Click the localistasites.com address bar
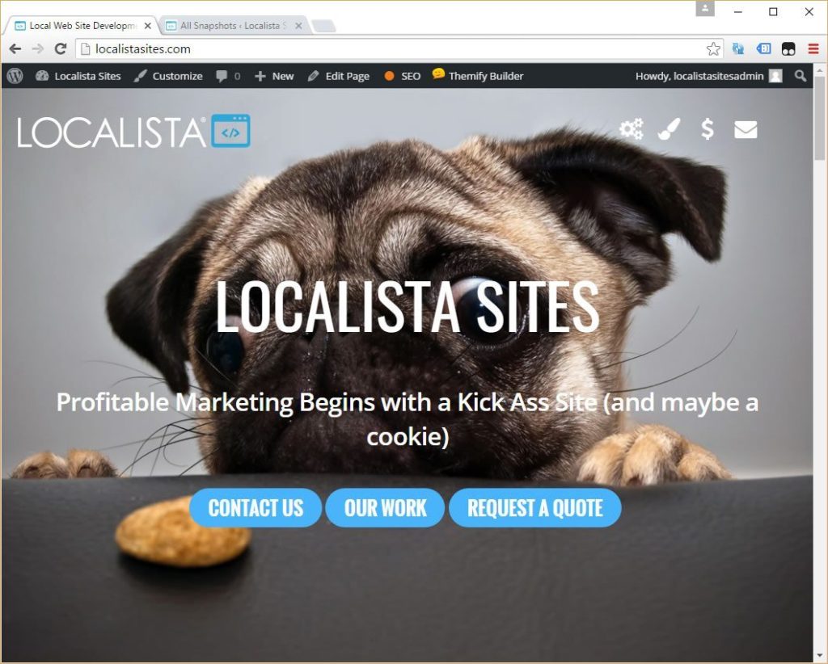828x664 pixels. pos(391,49)
